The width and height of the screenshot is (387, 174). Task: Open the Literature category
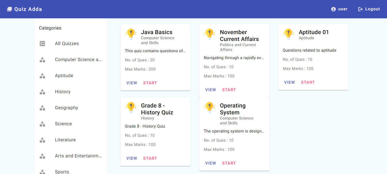(65, 140)
